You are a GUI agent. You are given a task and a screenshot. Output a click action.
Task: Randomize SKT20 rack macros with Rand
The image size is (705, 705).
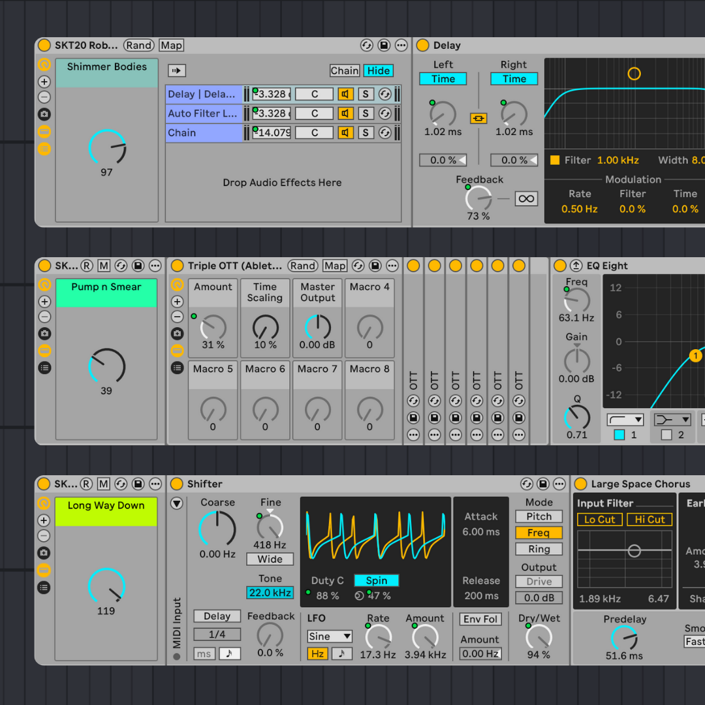pyautogui.click(x=138, y=45)
